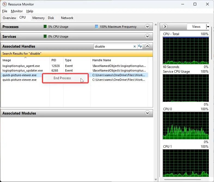Click the Associated Modules header title
This screenshot has width=214, height=182.
click(x=19, y=113)
